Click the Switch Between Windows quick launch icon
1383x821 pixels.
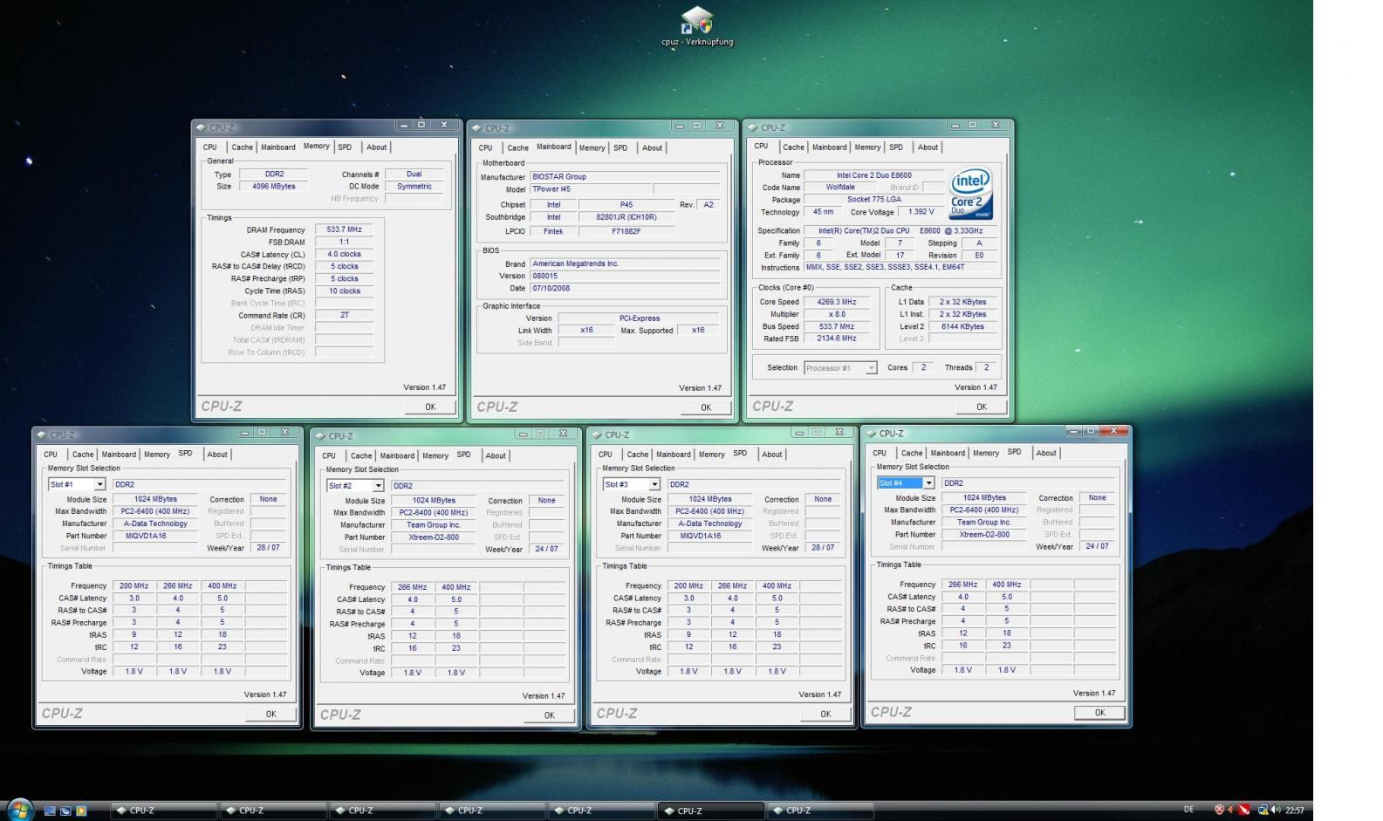[65, 811]
